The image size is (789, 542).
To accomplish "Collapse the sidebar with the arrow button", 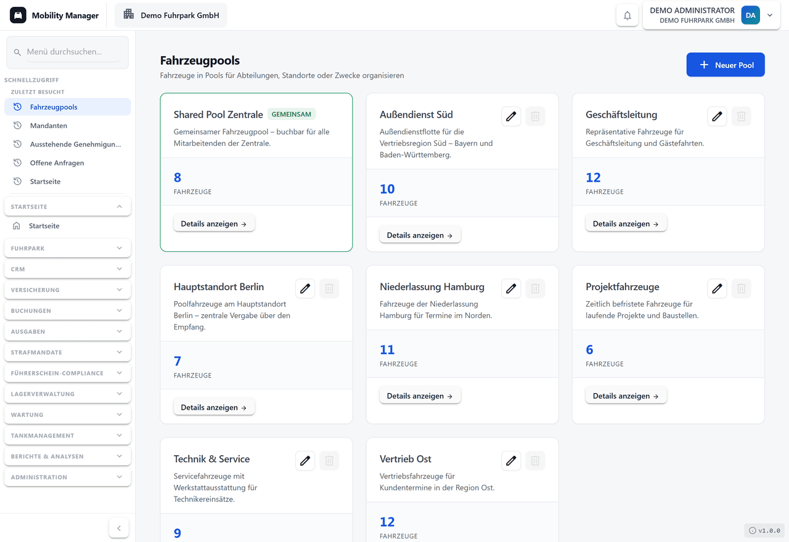I will (x=119, y=528).
